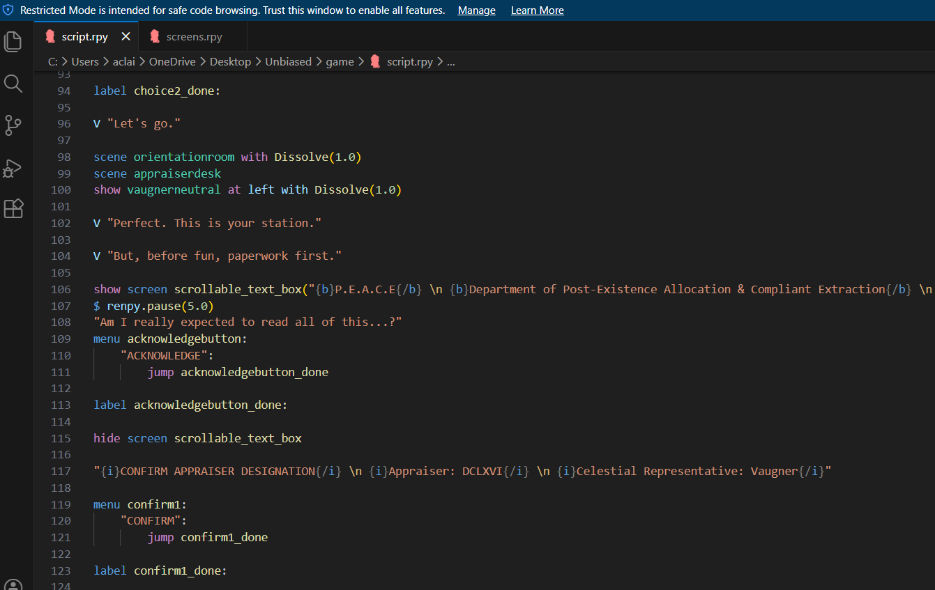
Task: Click the Restricted Mode shield icon
Action: tap(8, 10)
